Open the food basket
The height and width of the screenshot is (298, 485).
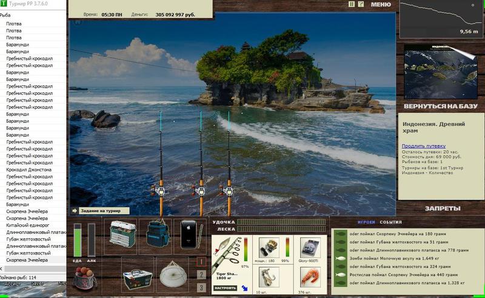[x=137, y=278]
